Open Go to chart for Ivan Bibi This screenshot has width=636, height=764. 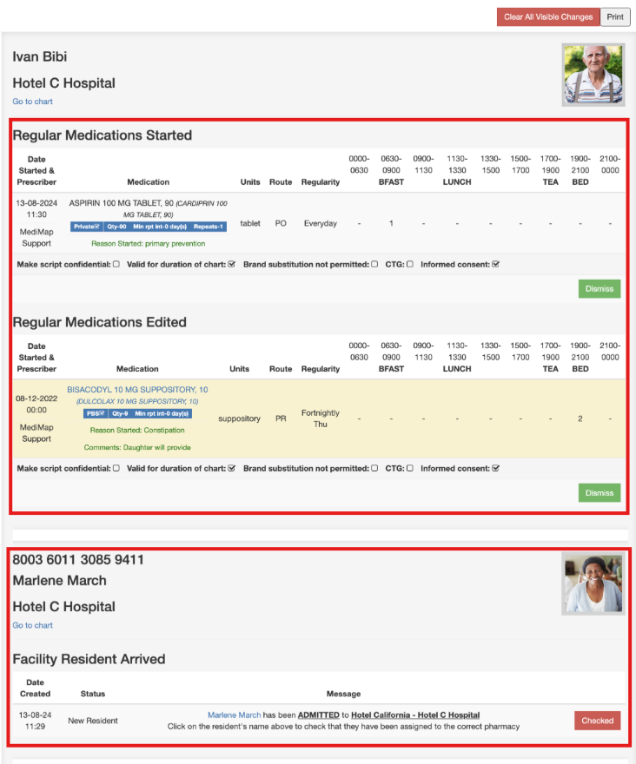coord(32,102)
